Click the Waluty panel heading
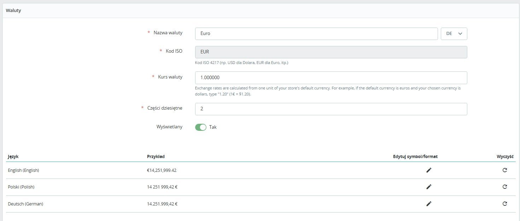The height and width of the screenshot is (221, 520). (13, 11)
